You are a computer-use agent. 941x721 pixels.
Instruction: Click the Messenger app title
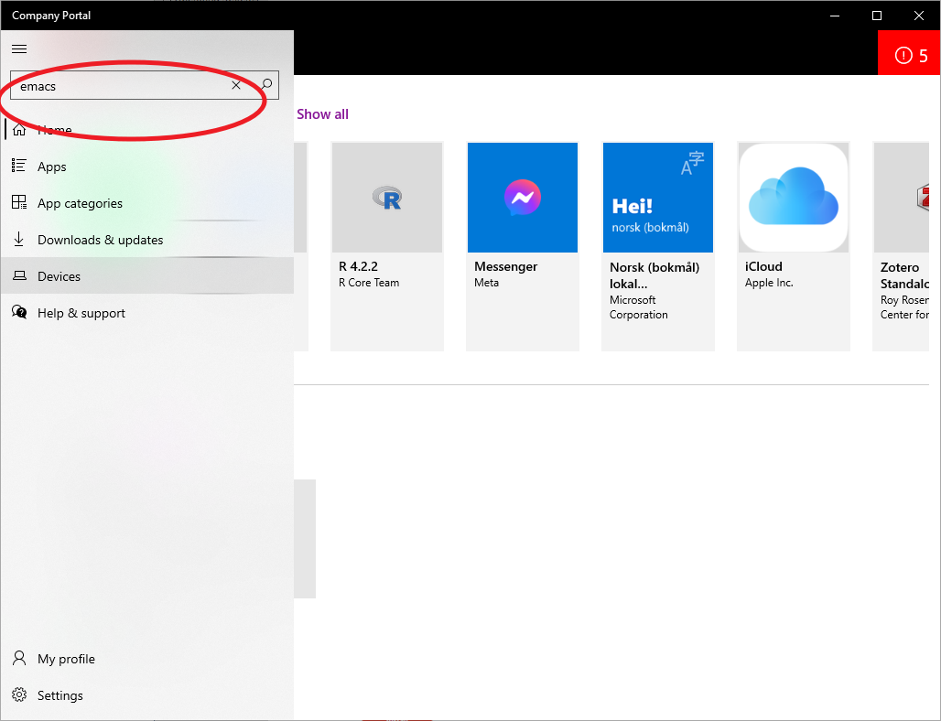click(x=506, y=266)
